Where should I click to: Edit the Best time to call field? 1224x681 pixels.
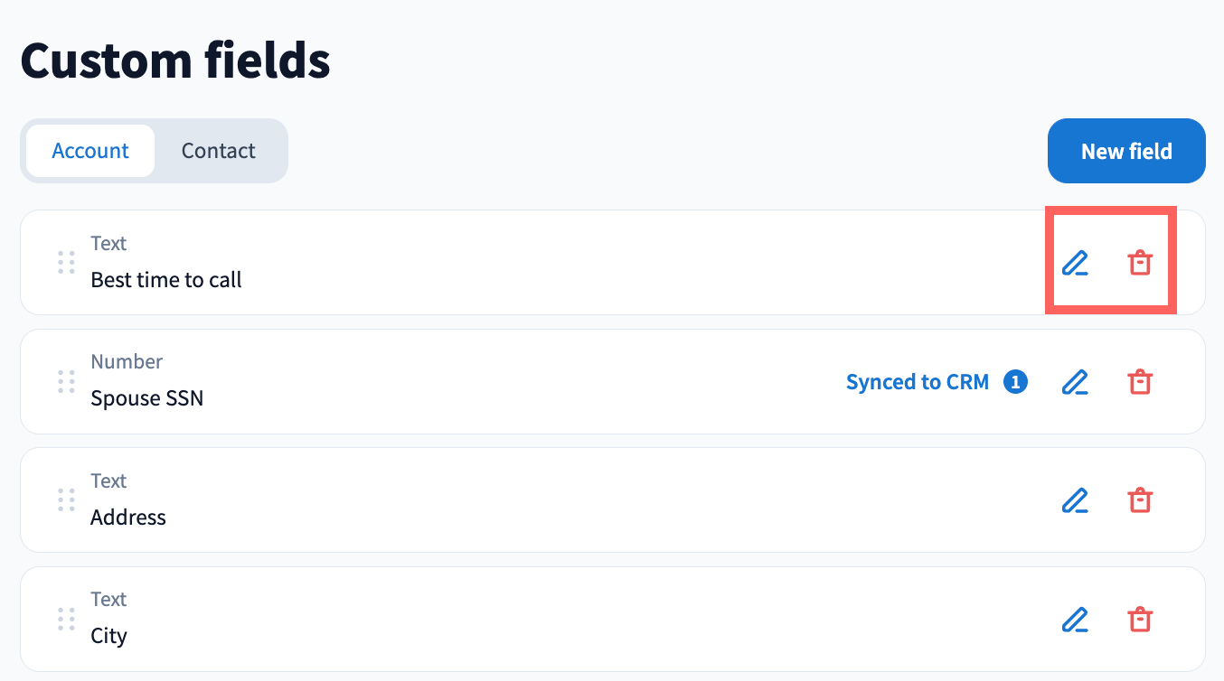pos(1074,263)
